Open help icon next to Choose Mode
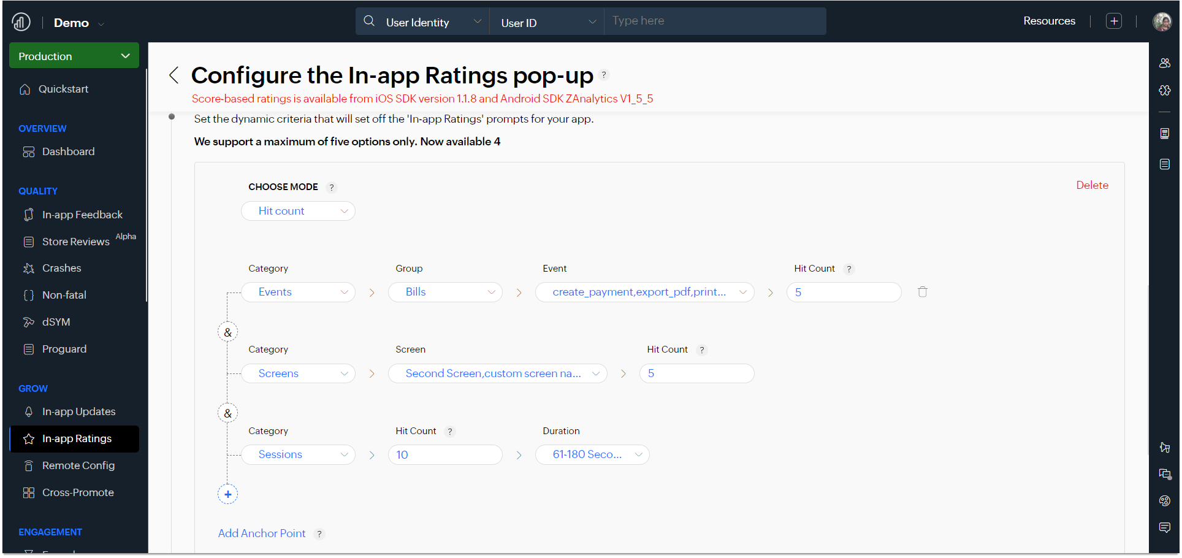The width and height of the screenshot is (1182, 558). pos(332,188)
